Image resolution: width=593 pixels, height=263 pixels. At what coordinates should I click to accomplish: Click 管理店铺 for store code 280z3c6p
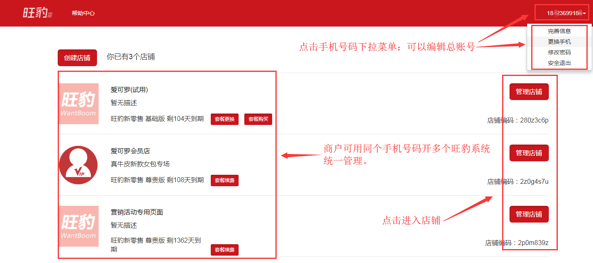point(529,91)
